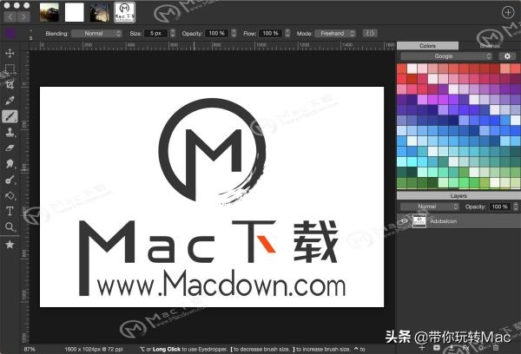Click the layer Opacity 100 % field
This screenshot has height=354, width=521.
499,206
